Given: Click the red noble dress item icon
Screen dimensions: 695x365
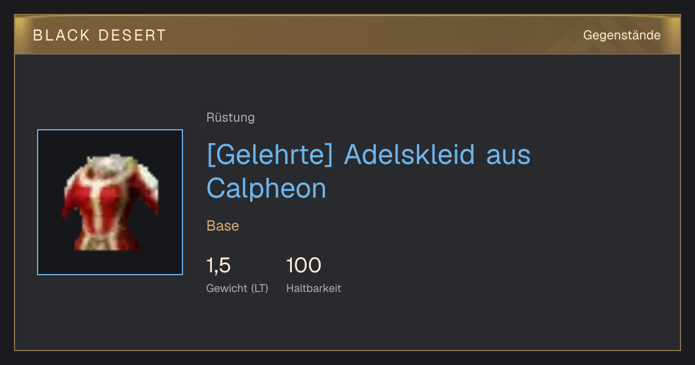Looking at the screenshot, I should [x=110, y=202].
